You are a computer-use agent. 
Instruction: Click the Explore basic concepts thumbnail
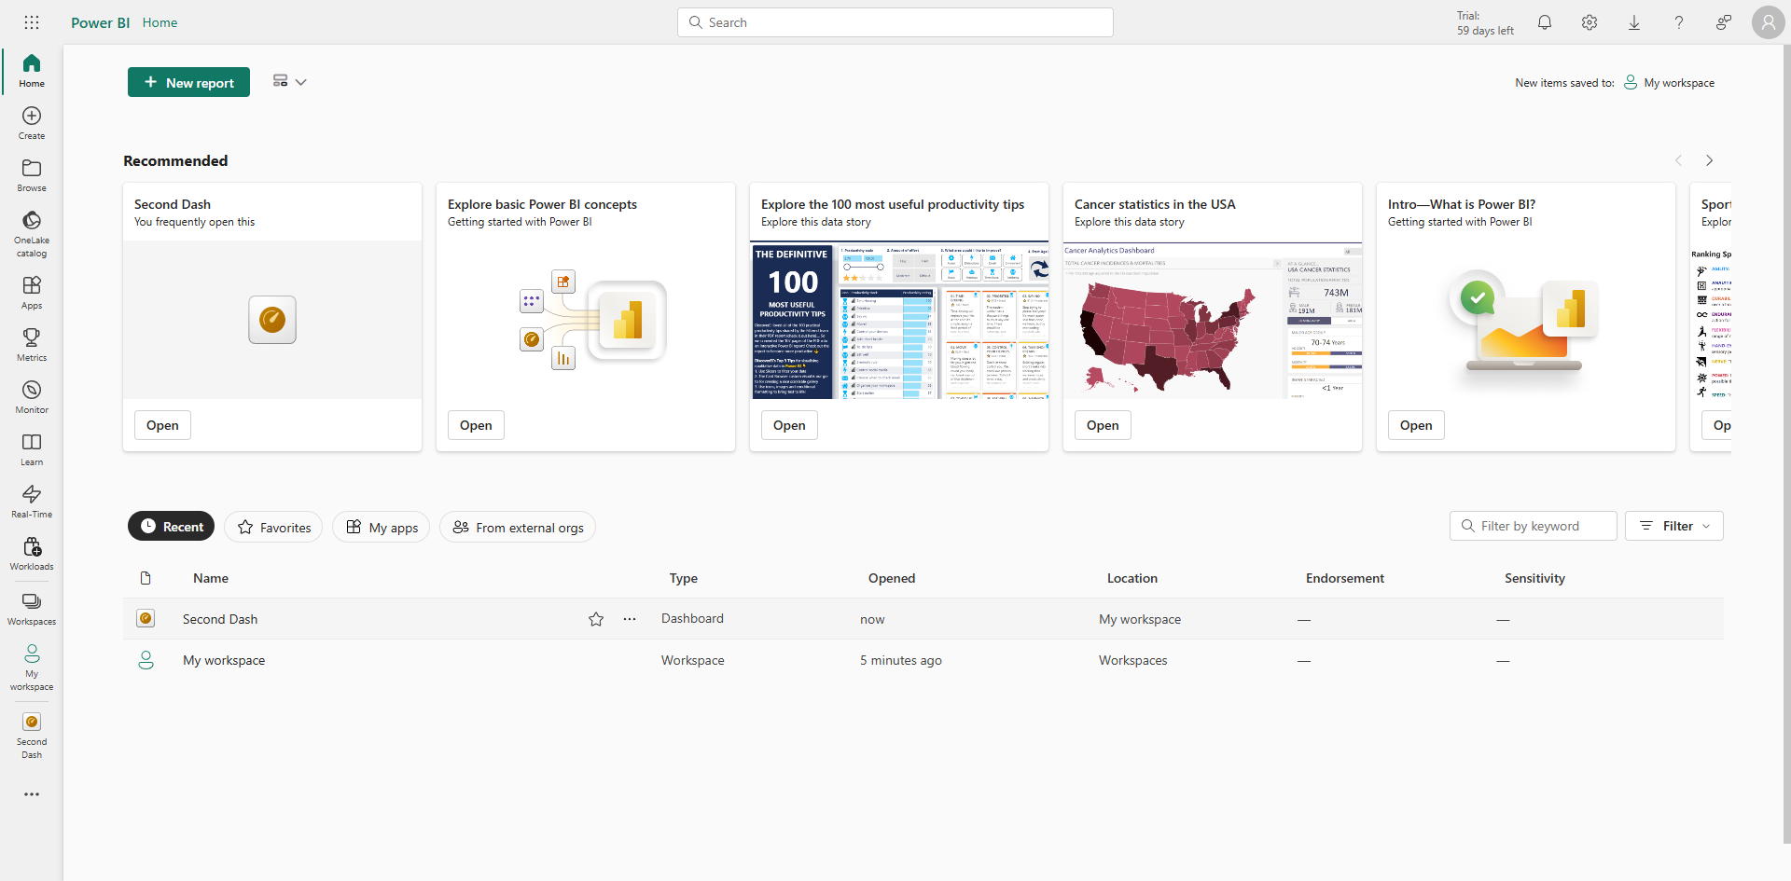(x=586, y=320)
